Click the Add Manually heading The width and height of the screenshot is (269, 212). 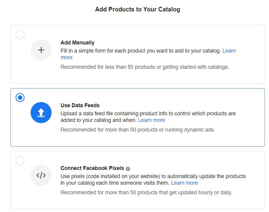coord(78,43)
